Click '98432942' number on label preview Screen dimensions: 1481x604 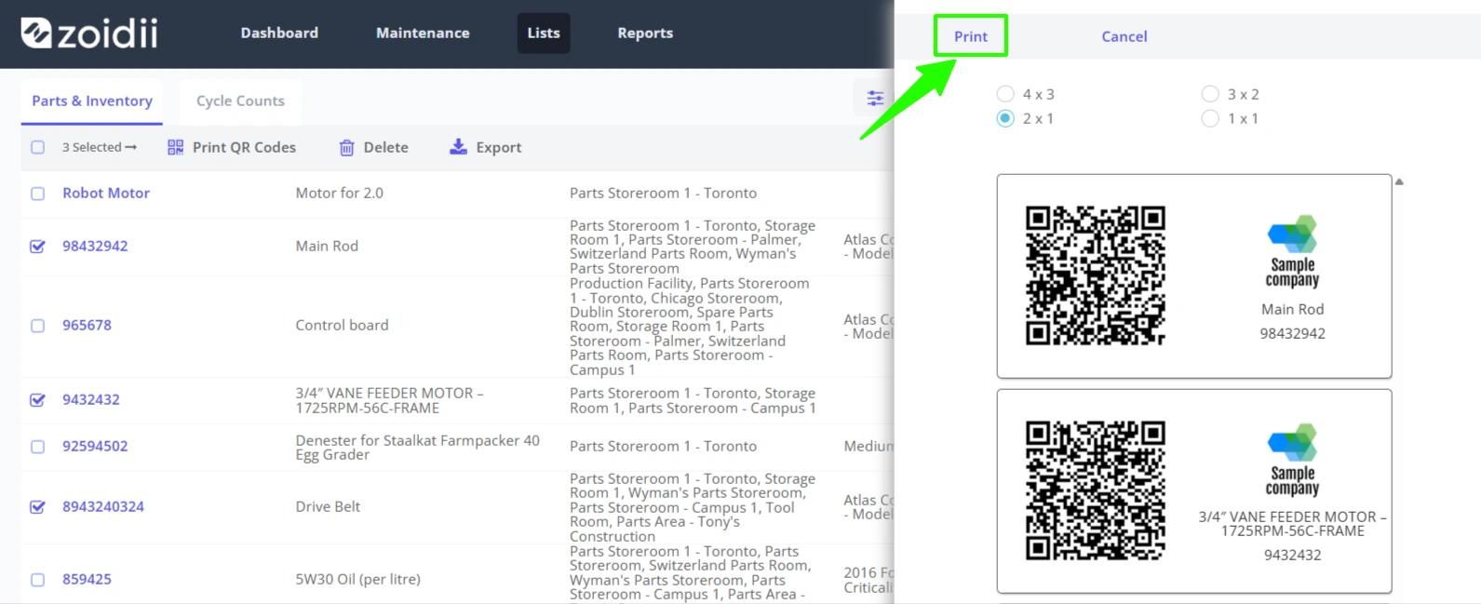pyautogui.click(x=1292, y=333)
